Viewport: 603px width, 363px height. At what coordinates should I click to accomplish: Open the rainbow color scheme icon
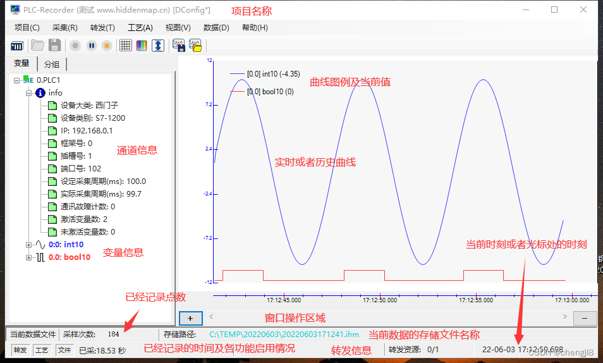(x=142, y=46)
